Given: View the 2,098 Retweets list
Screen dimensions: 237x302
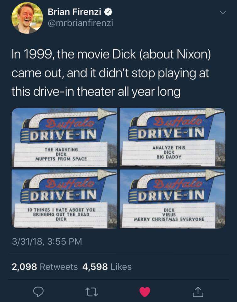Looking at the screenshot, I should pyautogui.click(x=45, y=267).
